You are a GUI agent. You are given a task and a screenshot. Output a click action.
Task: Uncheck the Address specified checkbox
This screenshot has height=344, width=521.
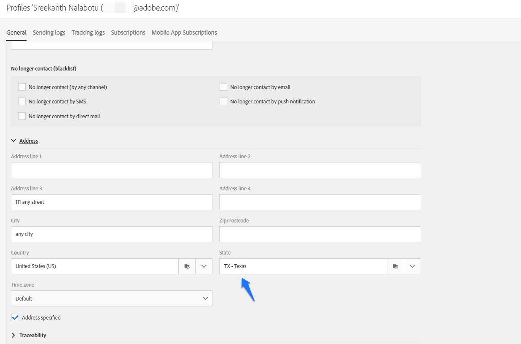pos(16,317)
